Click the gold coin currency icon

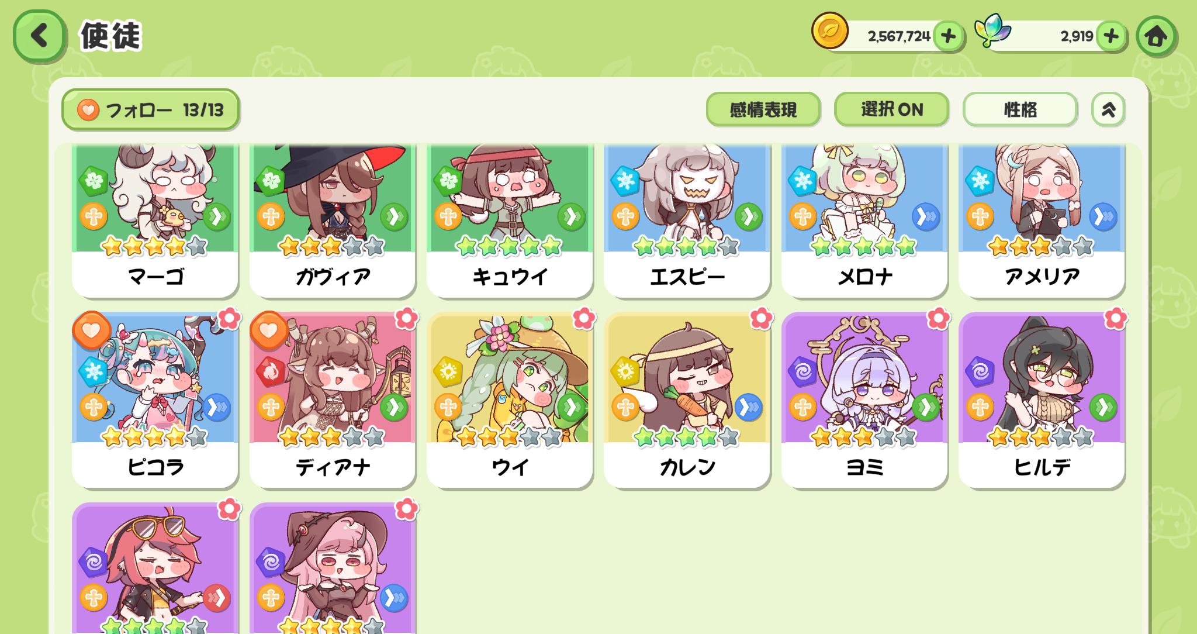pos(829,30)
